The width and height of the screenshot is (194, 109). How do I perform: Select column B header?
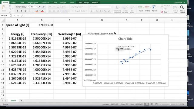click(x=42, y=20)
